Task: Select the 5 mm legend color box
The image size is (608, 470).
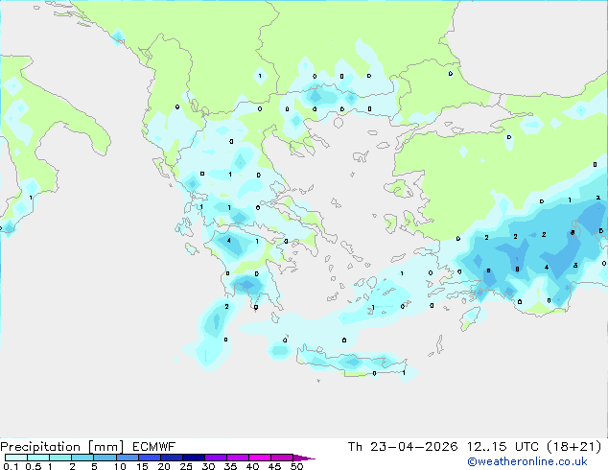Action: click(105, 458)
